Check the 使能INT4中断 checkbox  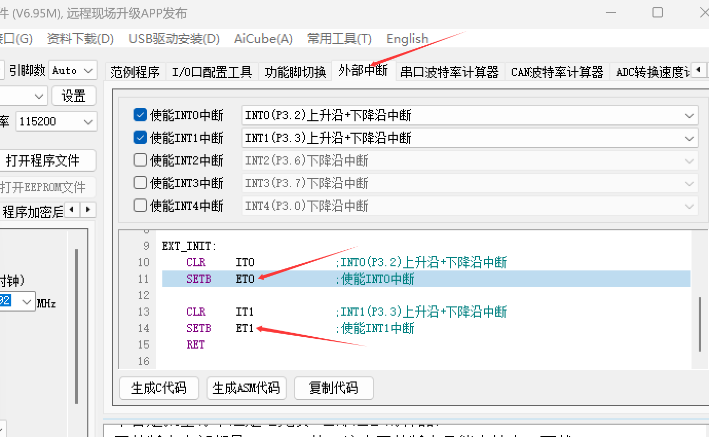[x=140, y=206]
